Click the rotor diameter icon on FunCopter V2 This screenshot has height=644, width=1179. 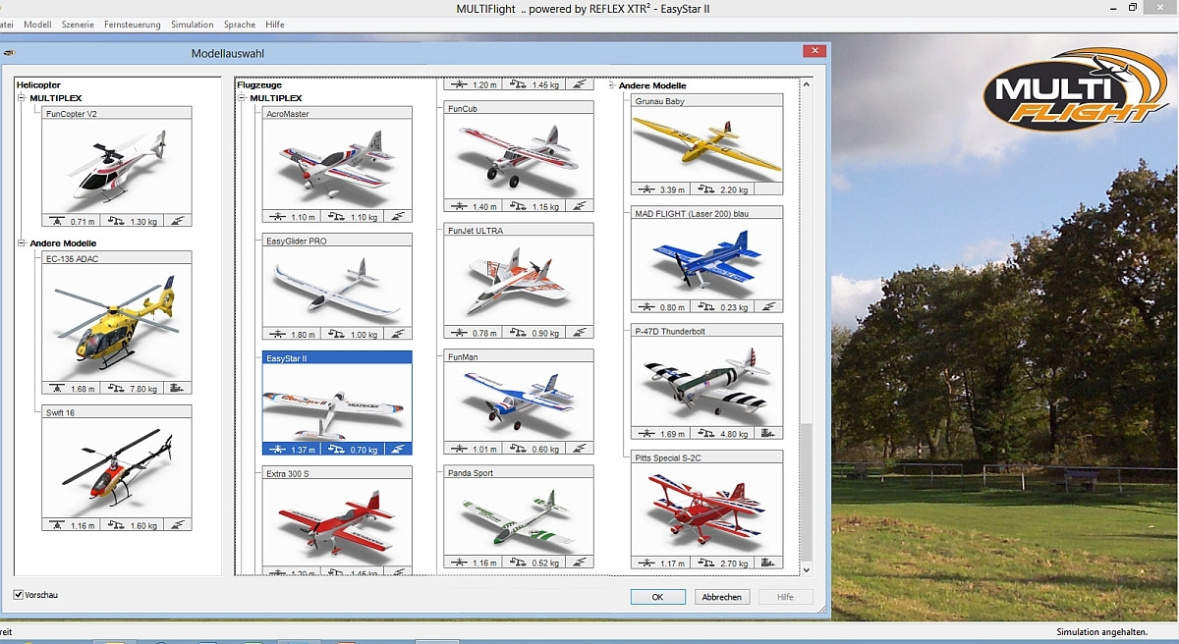pos(58,221)
